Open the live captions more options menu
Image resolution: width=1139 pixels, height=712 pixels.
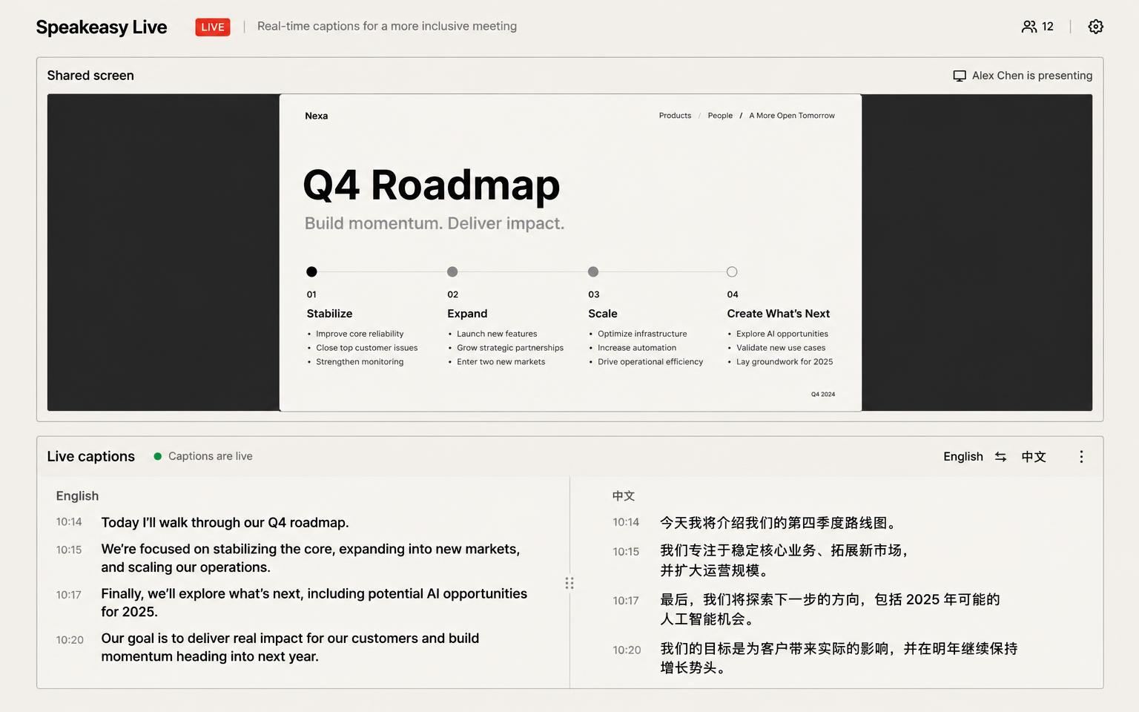pos(1081,457)
